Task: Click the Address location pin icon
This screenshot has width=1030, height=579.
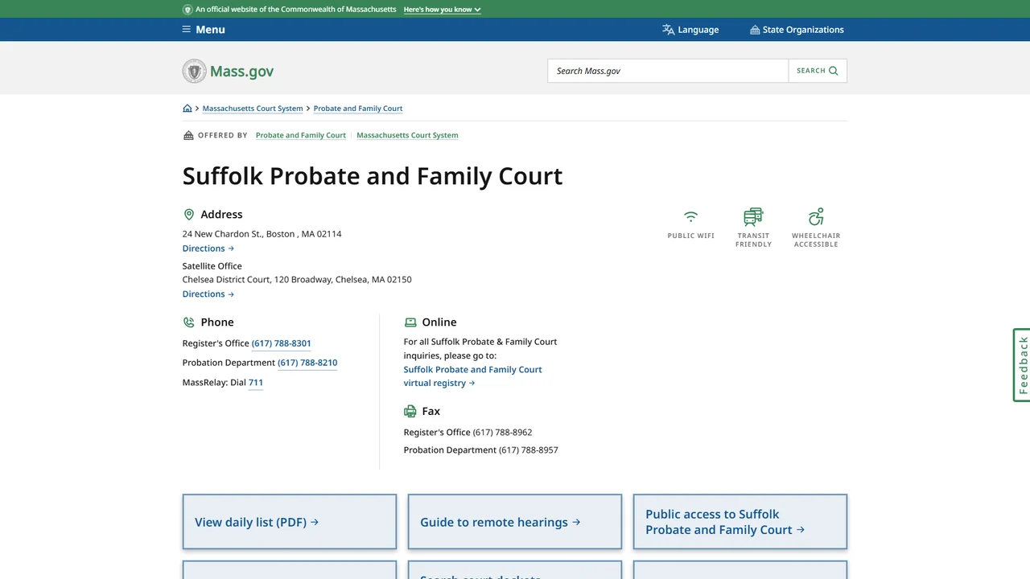Action: [189, 215]
